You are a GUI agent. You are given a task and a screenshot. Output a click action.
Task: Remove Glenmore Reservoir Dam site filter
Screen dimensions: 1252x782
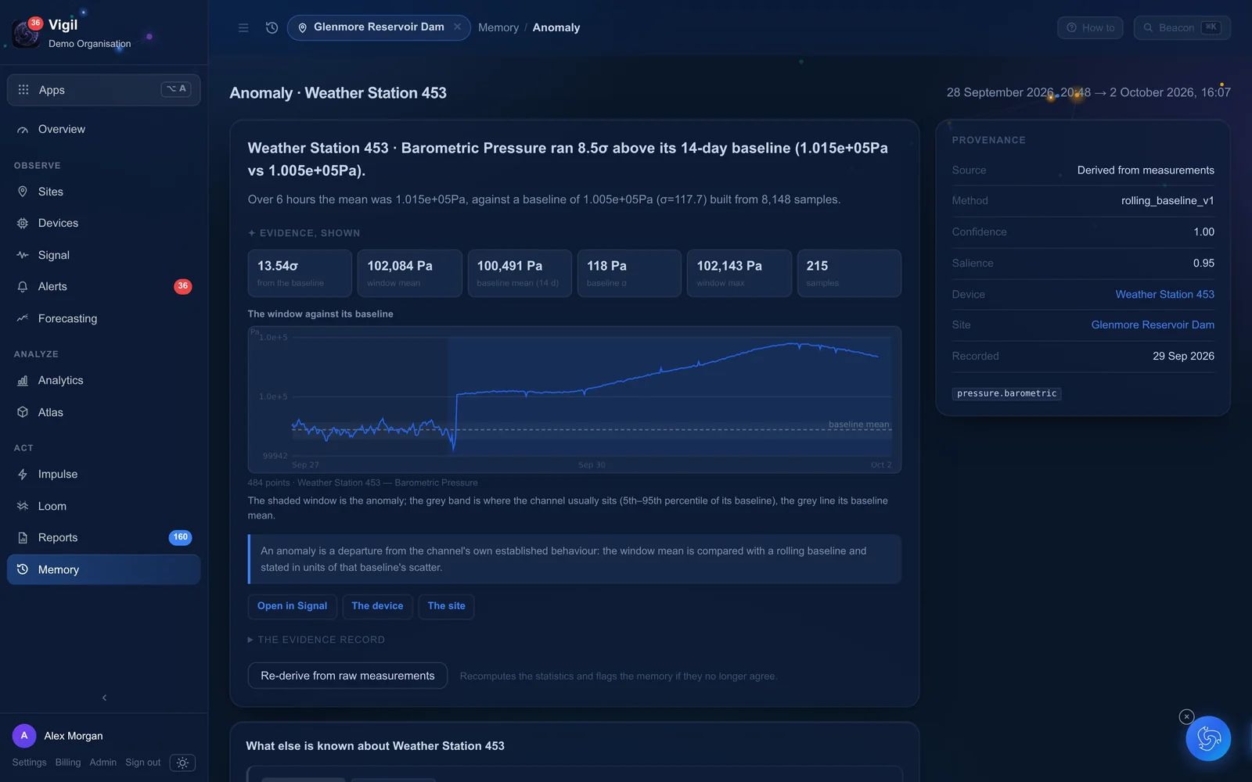pos(458,27)
